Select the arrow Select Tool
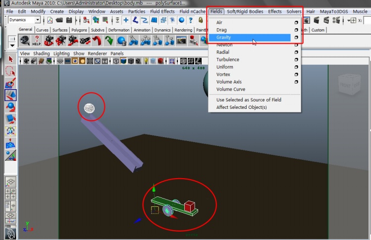 10,59
